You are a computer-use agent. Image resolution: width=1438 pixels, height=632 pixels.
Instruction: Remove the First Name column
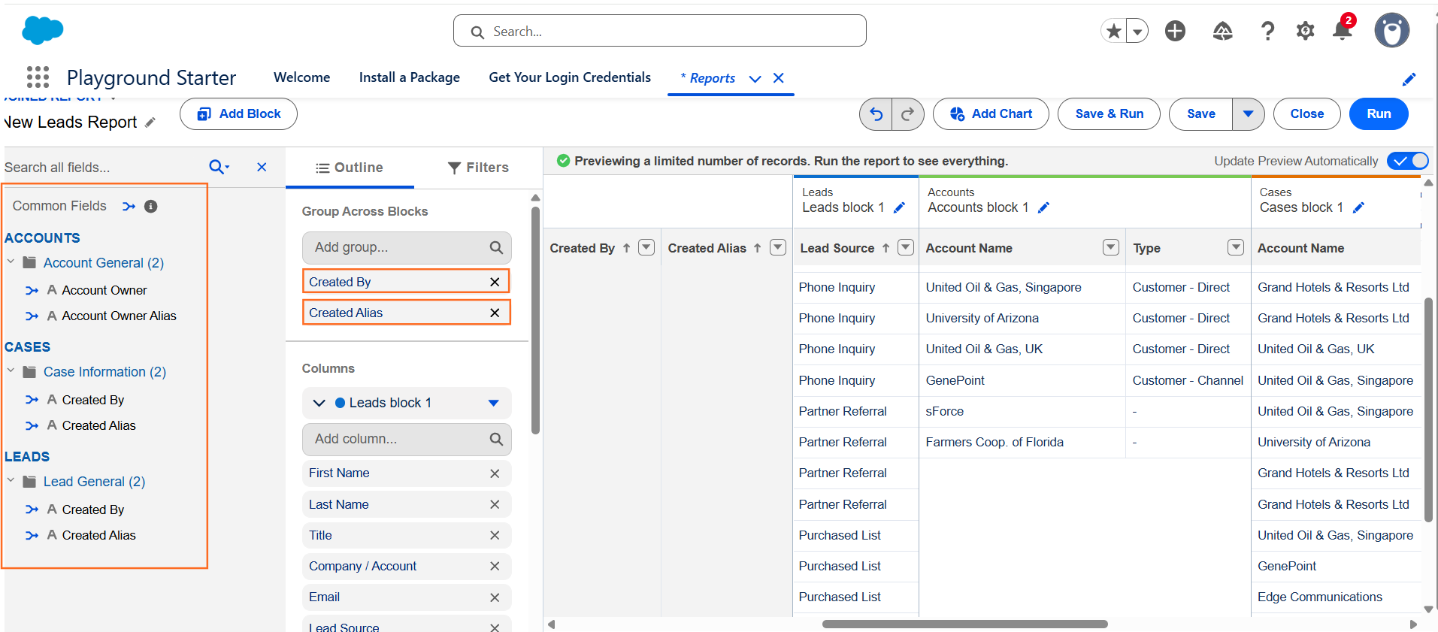[x=495, y=473]
